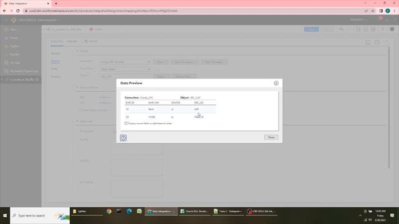This screenshot has height=224, width=399.
Task: Click the taskbar search box
Action: 40,215
